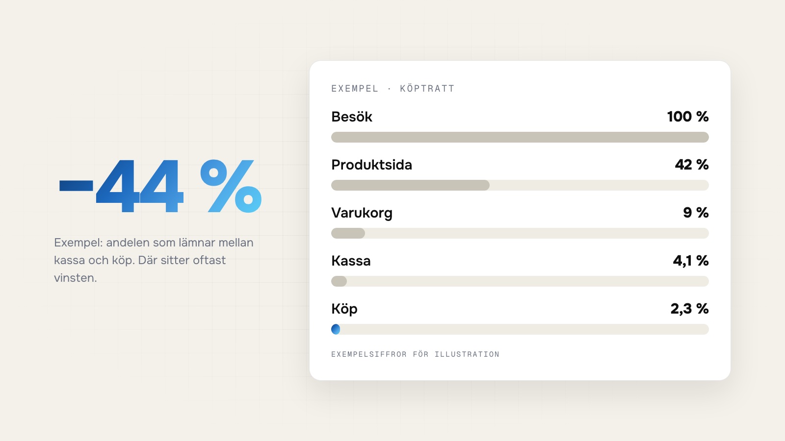Select the Produktsida label
The width and height of the screenshot is (785, 441).
coord(372,165)
